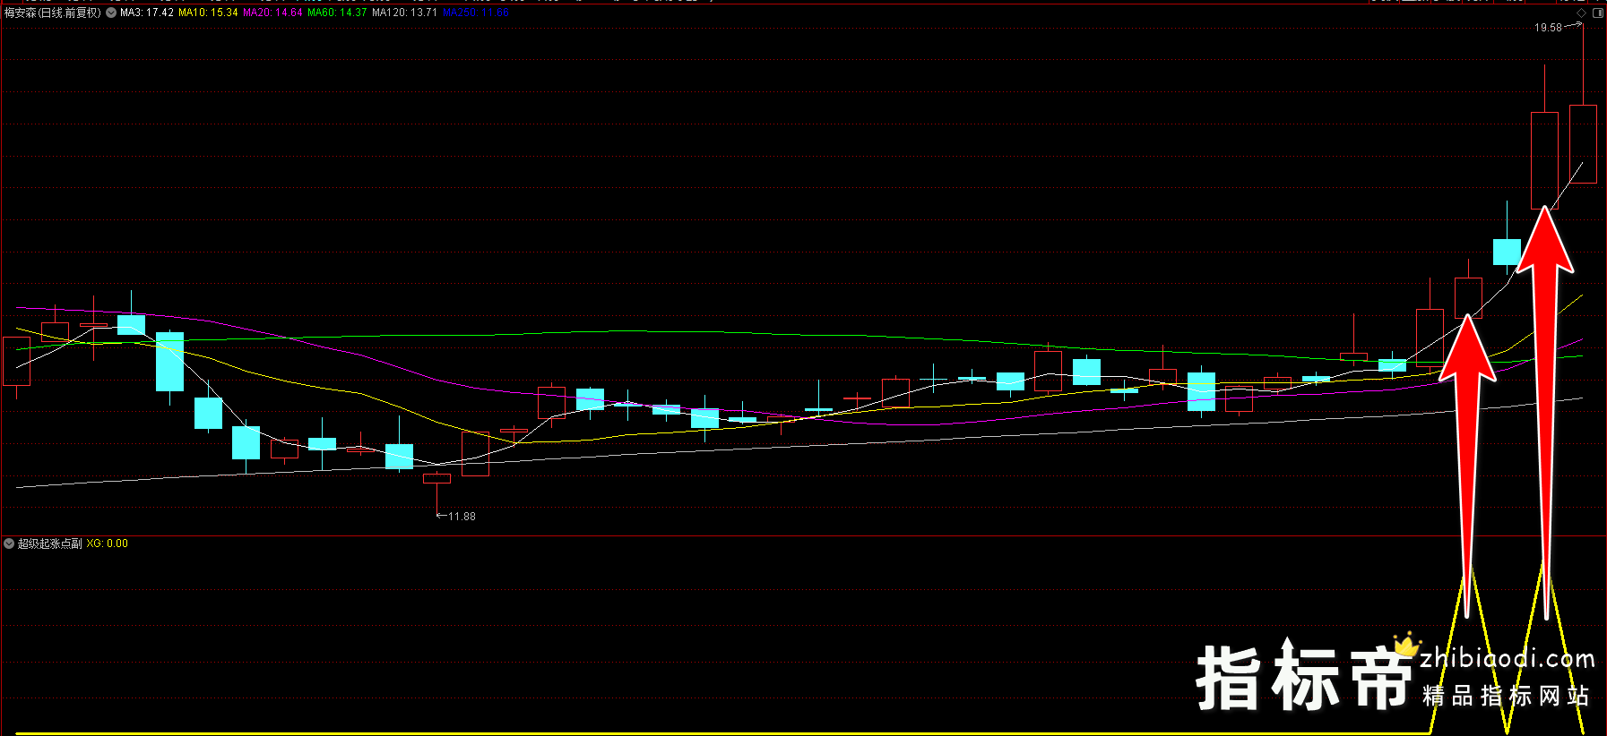
Task: Select the magenta MA20: 14.64 label
Action: [x=272, y=13]
